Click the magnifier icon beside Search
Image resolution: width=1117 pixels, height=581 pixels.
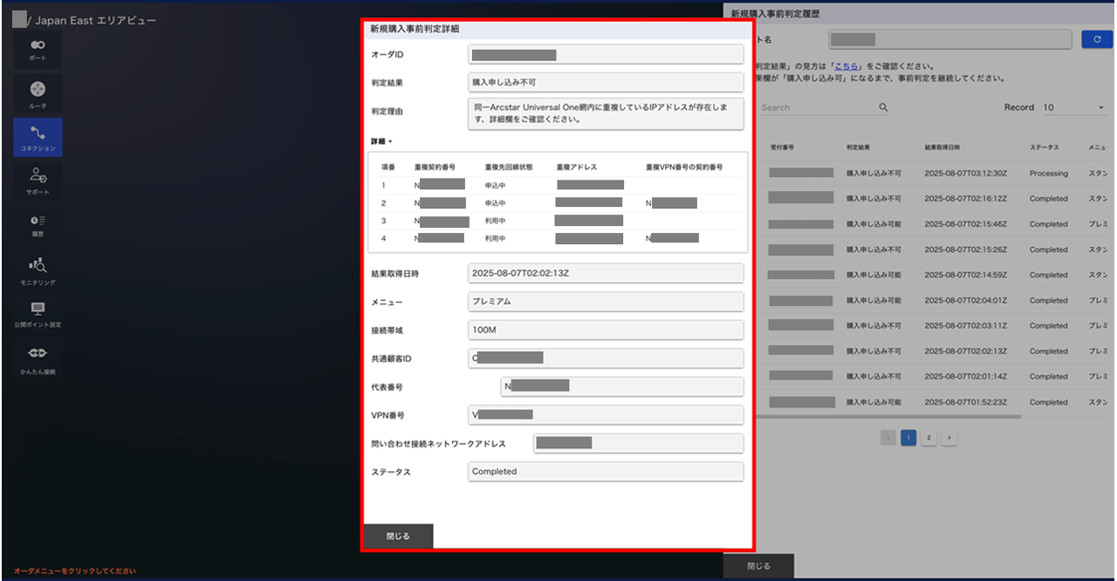point(883,107)
